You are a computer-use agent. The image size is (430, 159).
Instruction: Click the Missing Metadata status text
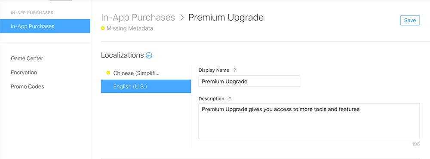click(130, 28)
